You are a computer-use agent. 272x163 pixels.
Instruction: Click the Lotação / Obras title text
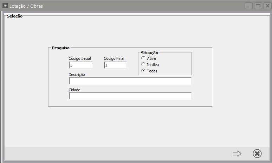[x=26, y=6]
